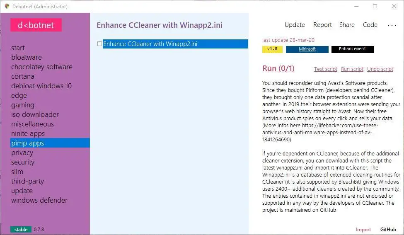Select the Enhance CCleaner with Winapp2.ini list row

pos(175,44)
